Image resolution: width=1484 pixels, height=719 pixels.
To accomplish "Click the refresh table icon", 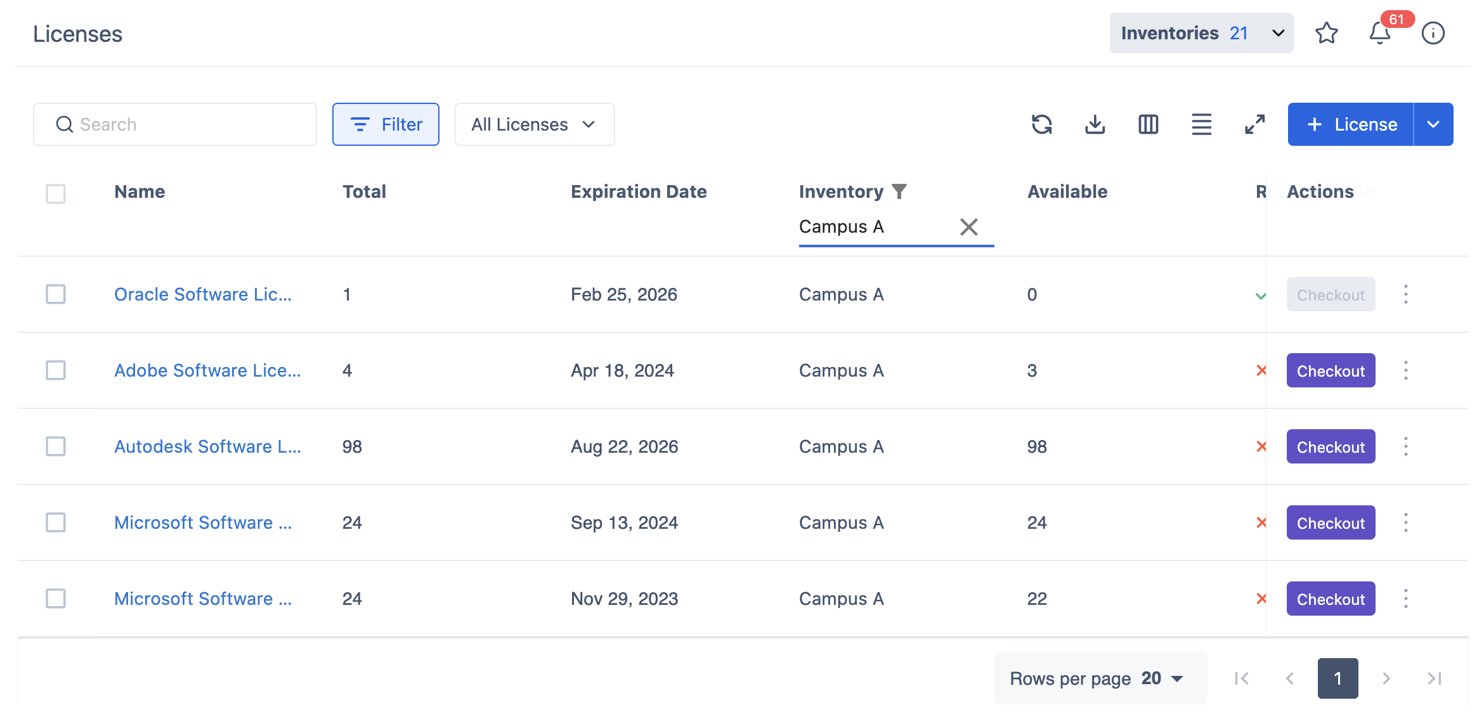I will tap(1041, 124).
